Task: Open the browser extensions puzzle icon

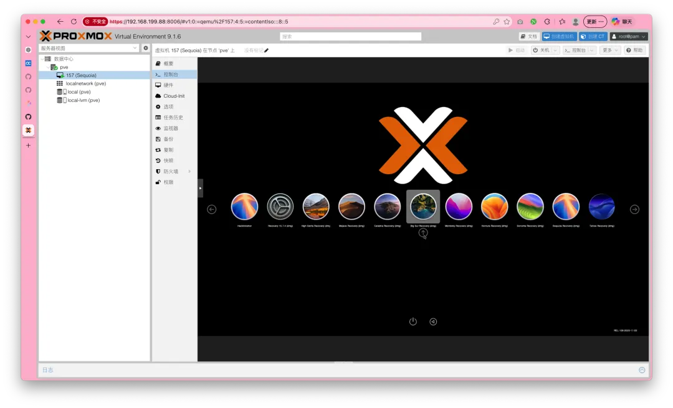Action: (x=547, y=21)
